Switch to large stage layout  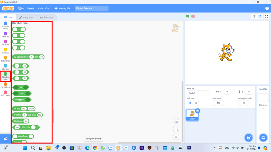click(260, 17)
